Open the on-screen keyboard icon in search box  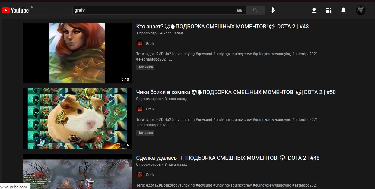coord(239,10)
